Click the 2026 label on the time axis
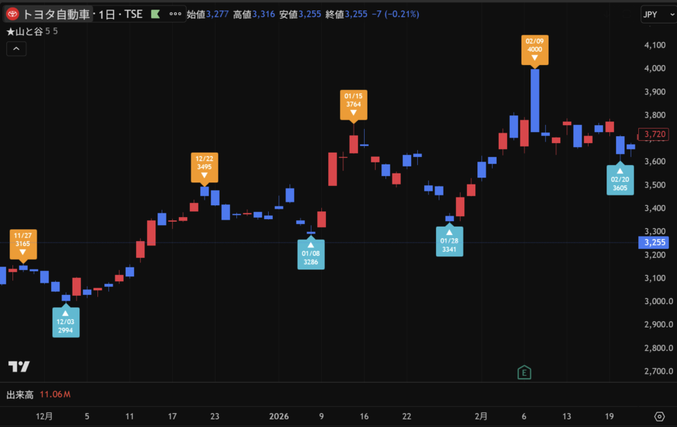The height and width of the screenshot is (427, 677). coord(279,416)
